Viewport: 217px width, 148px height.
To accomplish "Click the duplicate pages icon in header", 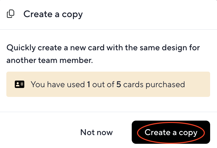I will (x=11, y=14).
